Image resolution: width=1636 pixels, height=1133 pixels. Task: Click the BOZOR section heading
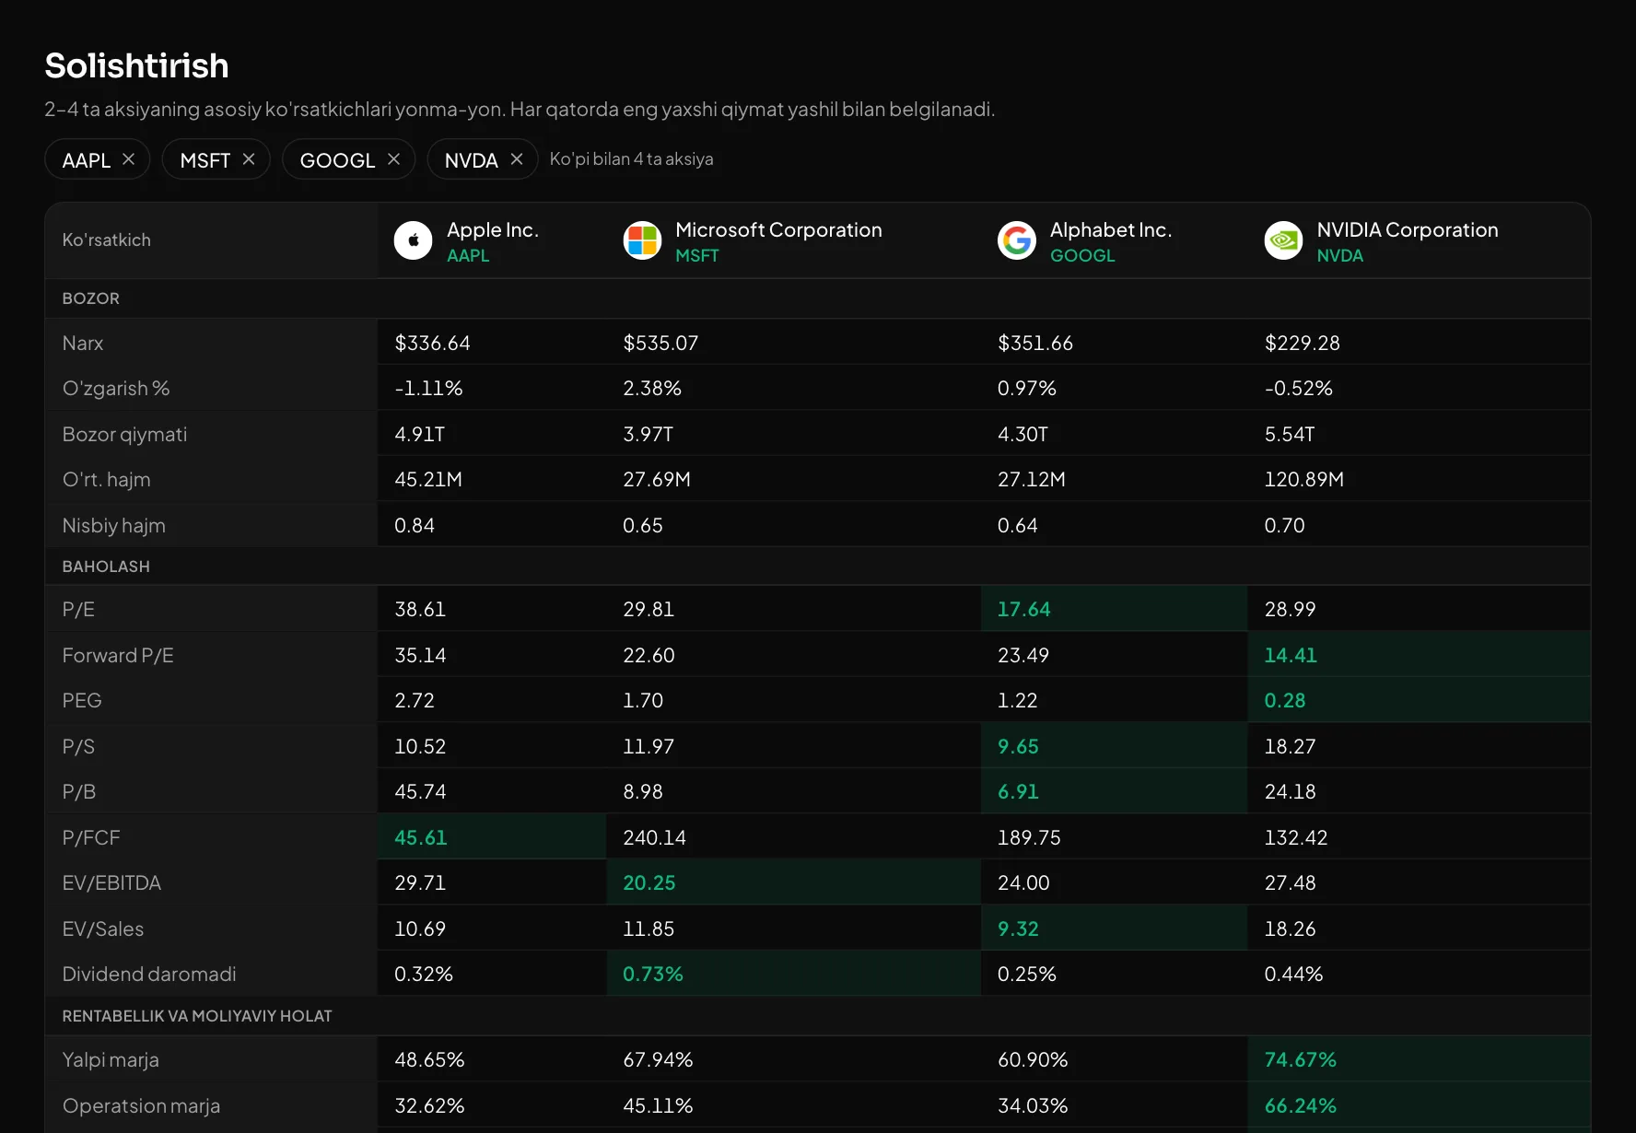point(90,298)
